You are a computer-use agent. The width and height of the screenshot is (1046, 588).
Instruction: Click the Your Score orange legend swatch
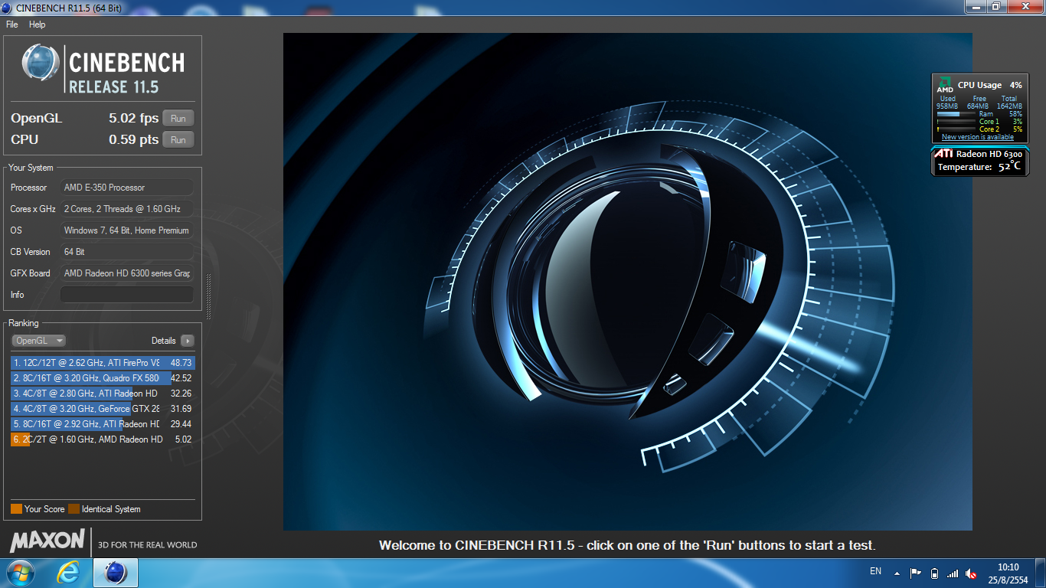[16, 509]
